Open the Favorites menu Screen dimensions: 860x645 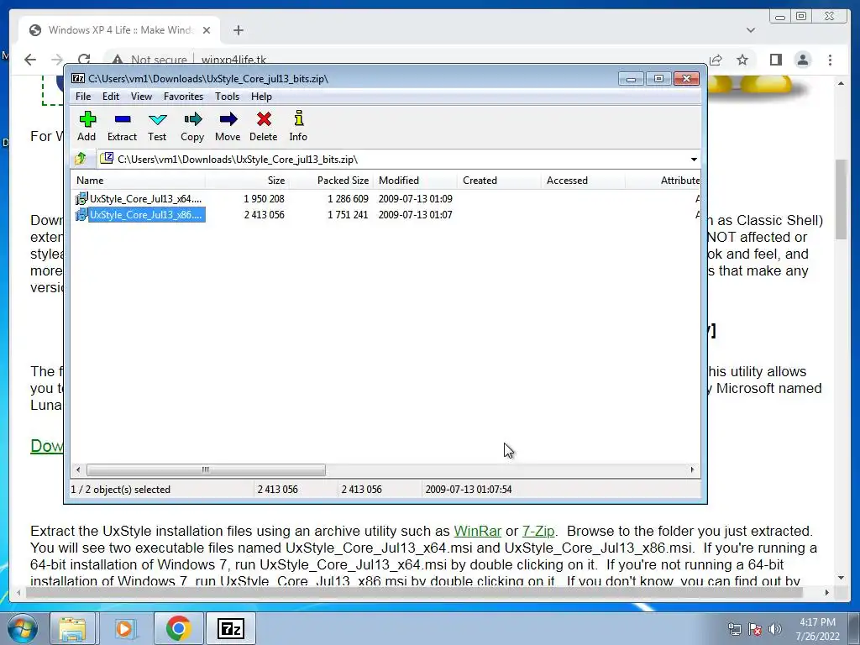tap(183, 97)
